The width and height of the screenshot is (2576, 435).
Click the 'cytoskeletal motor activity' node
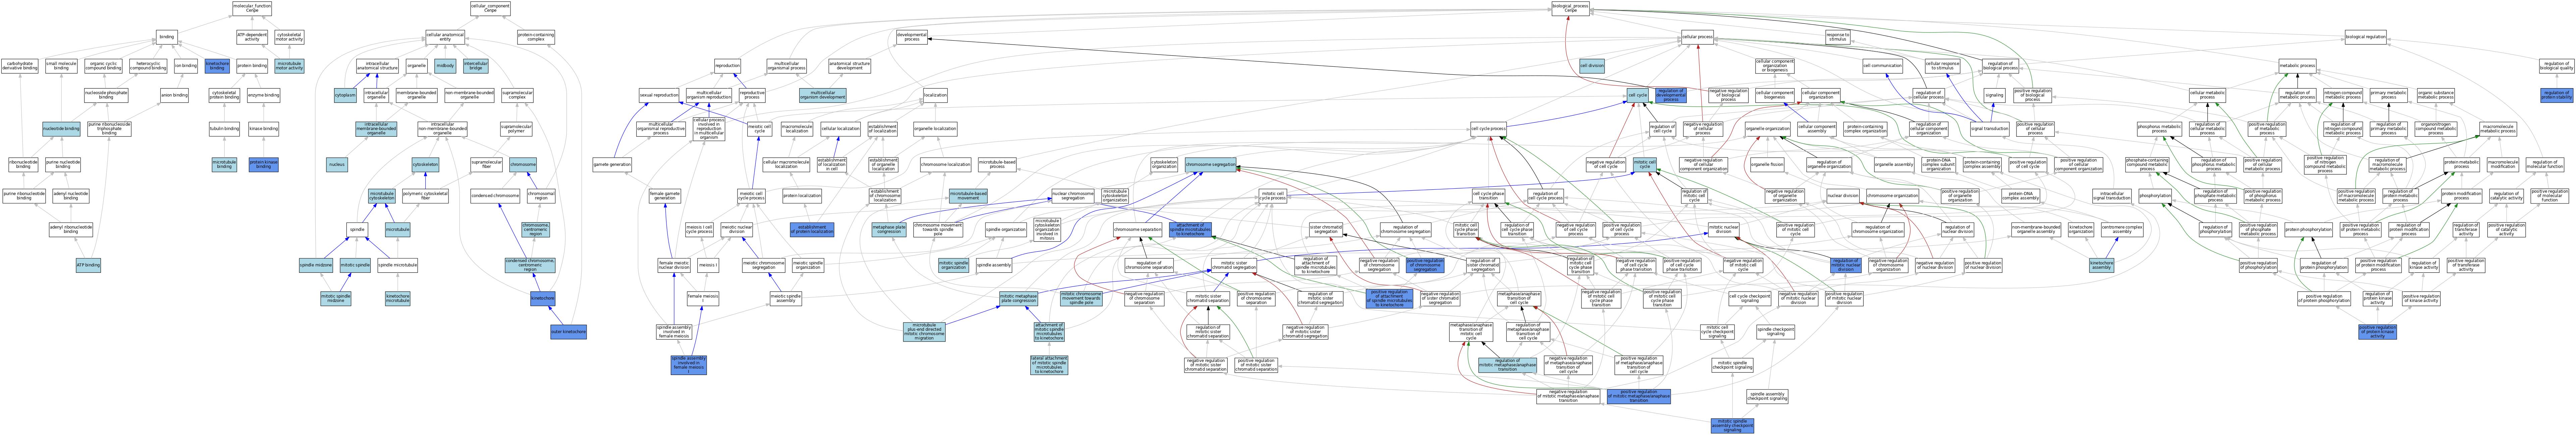click(289, 37)
